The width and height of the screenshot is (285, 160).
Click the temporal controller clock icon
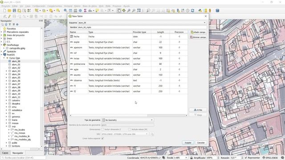click(188, 11)
